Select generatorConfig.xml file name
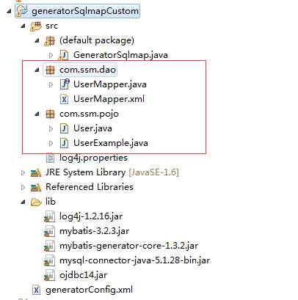The image size is (298, 300). [89, 290]
